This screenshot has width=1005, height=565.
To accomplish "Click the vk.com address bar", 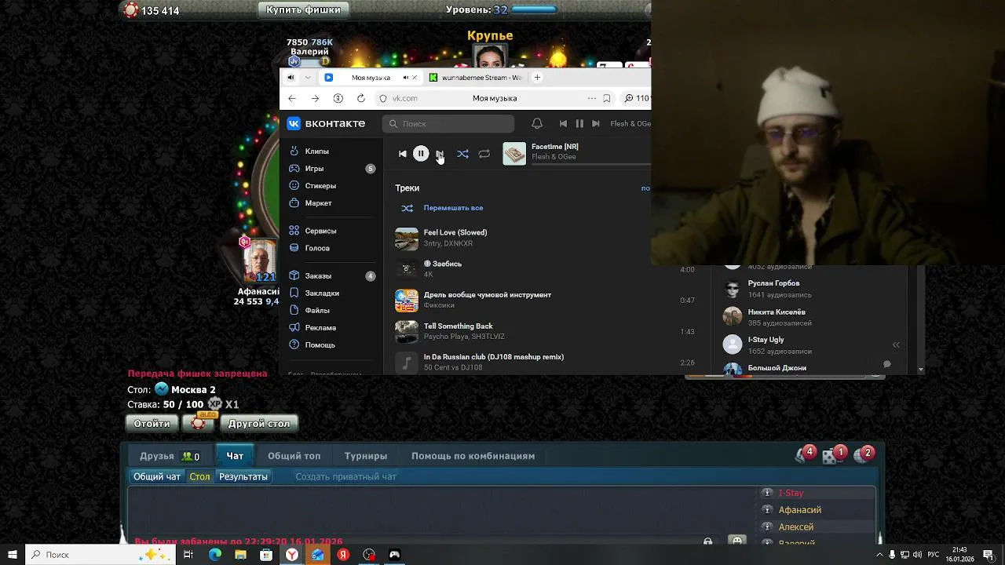I will pos(404,98).
